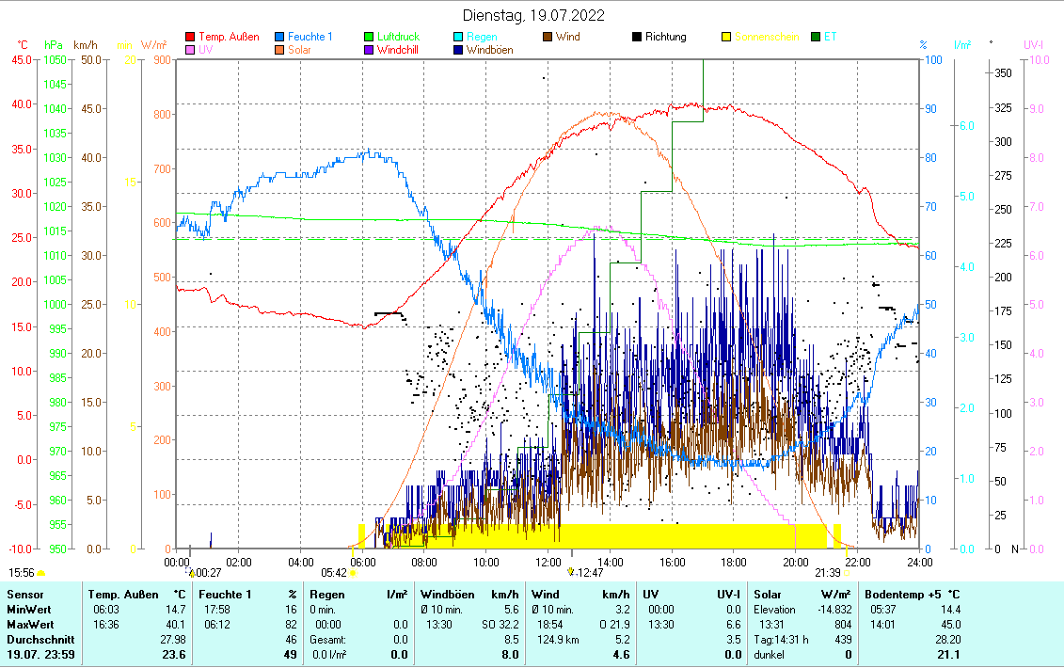Click the sunrise marker icon at 05:42

[353, 572]
